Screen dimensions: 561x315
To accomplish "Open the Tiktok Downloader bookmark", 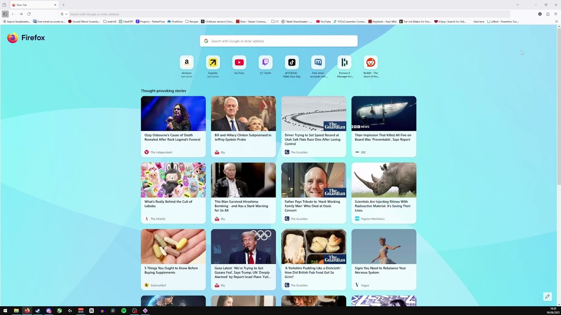I will [297, 21].
